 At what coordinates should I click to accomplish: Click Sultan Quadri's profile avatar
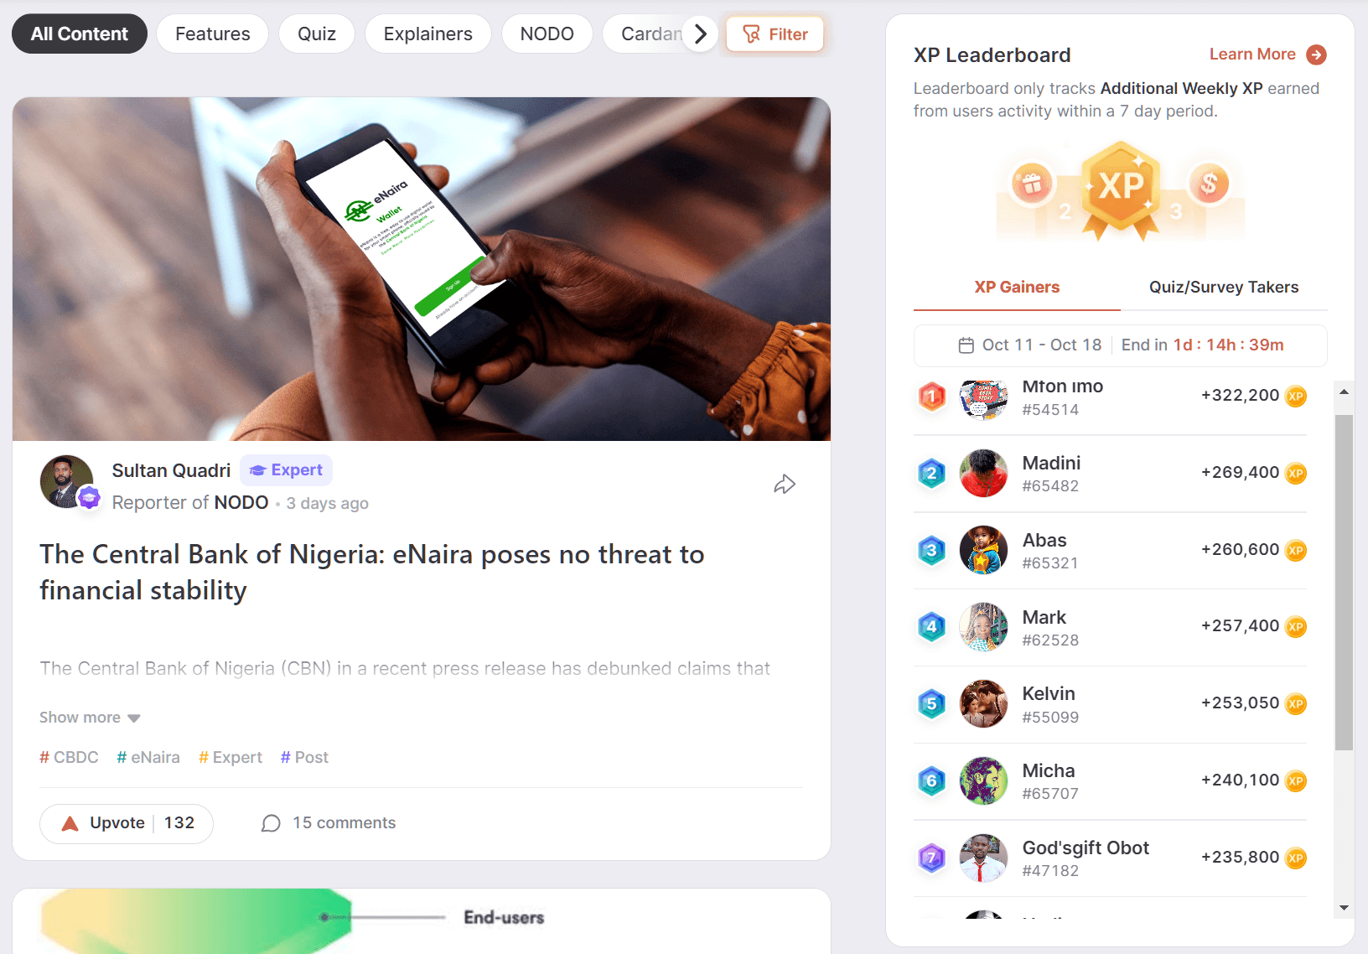(67, 482)
